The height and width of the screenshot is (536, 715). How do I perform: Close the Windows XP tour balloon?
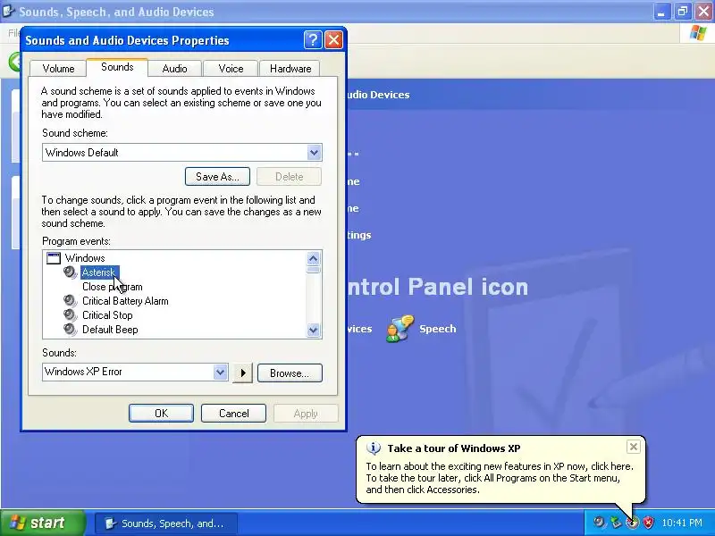tap(634, 447)
